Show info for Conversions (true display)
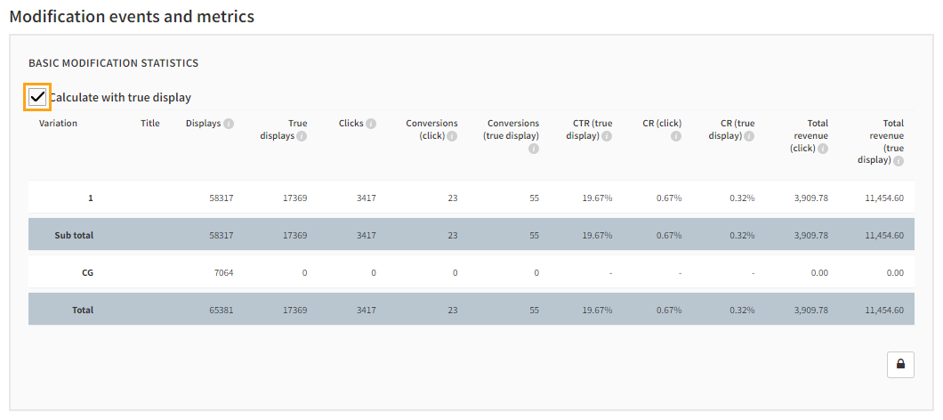The width and height of the screenshot is (943, 420). pyautogui.click(x=534, y=149)
